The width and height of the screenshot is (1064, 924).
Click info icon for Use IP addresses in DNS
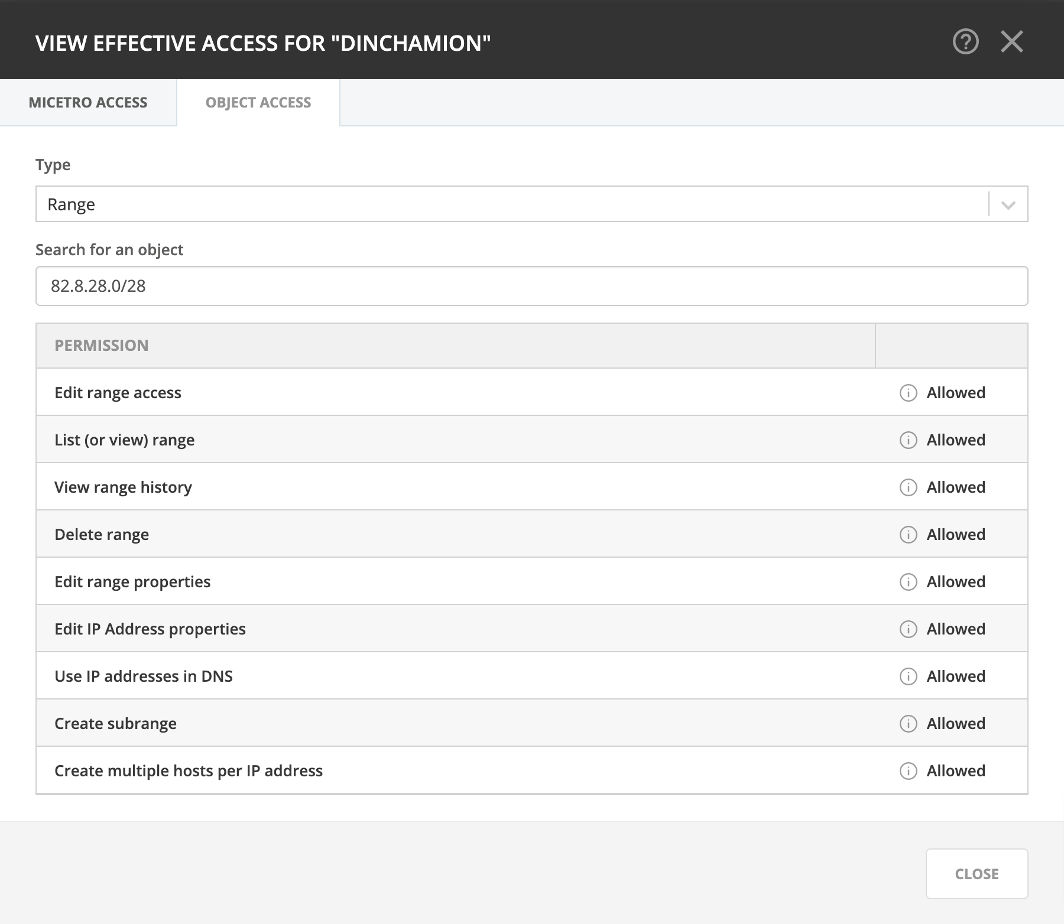coord(908,676)
